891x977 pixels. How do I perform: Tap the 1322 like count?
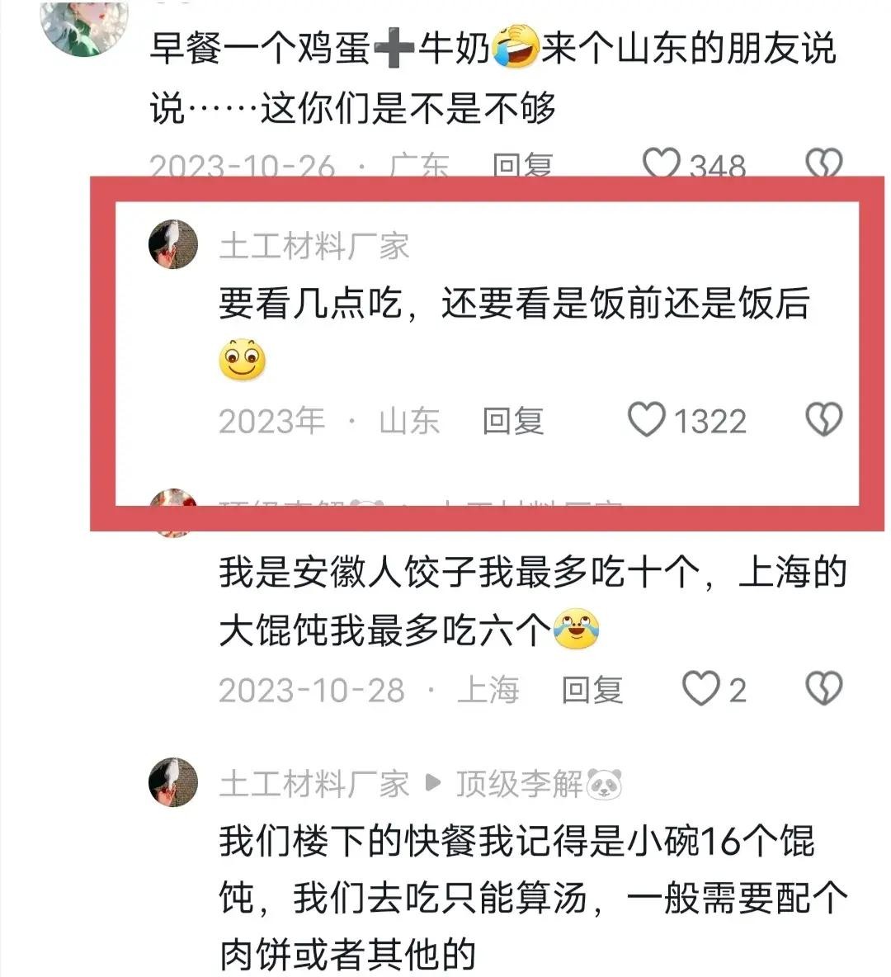(710, 421)
